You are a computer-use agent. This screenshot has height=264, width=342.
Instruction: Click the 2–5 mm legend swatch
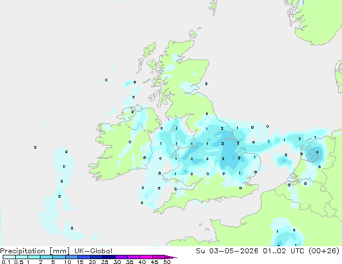(x=46, y=257)
